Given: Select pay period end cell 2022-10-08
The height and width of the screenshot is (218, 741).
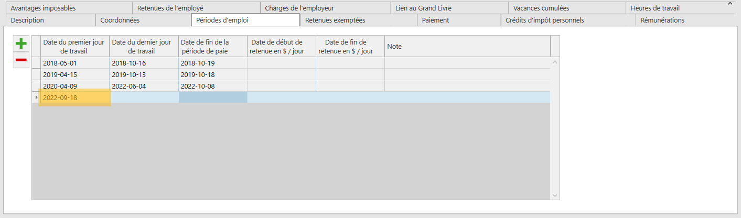Looking at the screenshot, I should [x=212, y=86].
